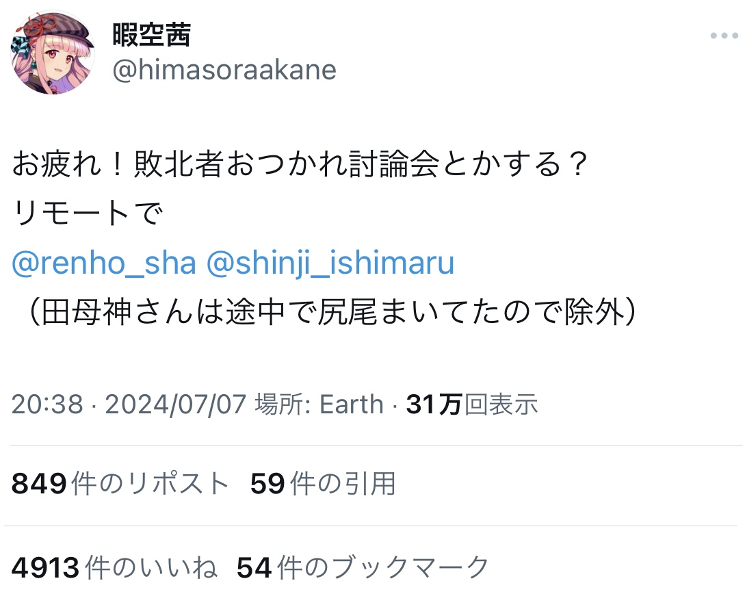Open the 暇空茜 display name profile
Screen dimensions: 745x594
pyautogui.click(x=151, y=34)
